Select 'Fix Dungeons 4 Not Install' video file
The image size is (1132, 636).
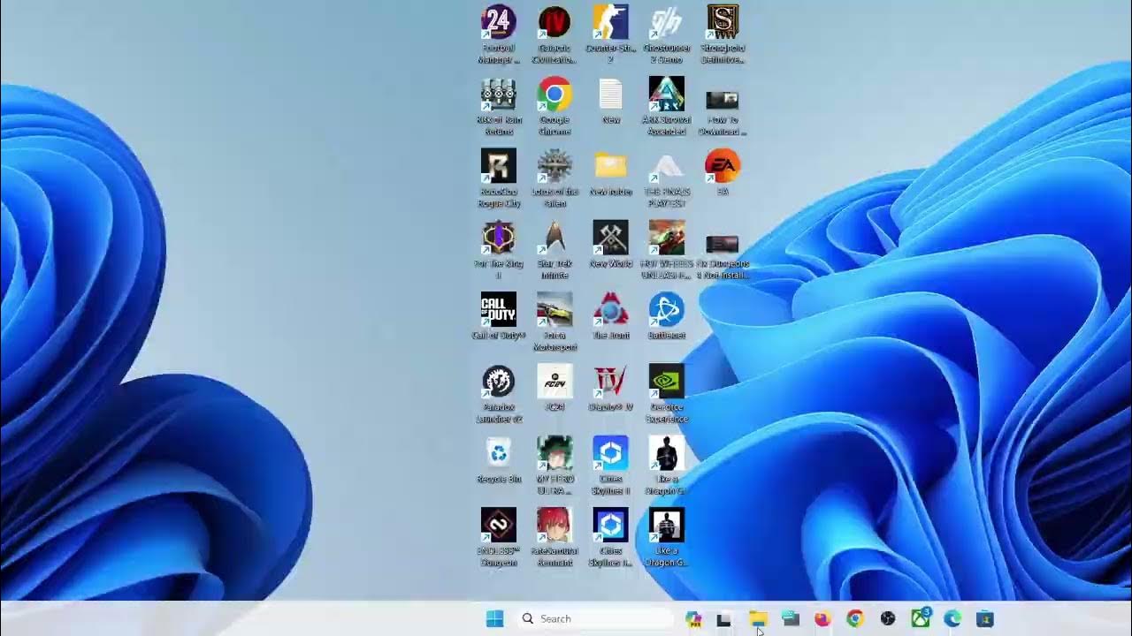click(723, 255)
